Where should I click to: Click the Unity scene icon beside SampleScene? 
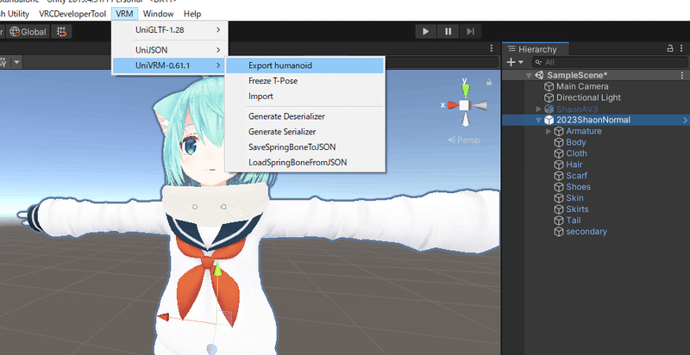click(539, 76)
